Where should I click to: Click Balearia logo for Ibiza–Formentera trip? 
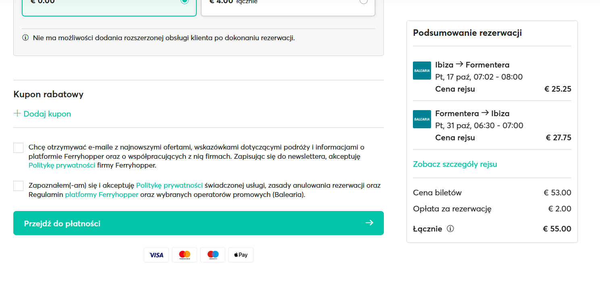tap(422, 70)
